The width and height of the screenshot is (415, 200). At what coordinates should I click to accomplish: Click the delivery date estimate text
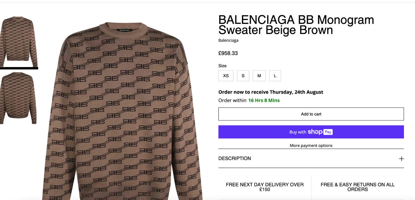point(271,92)
